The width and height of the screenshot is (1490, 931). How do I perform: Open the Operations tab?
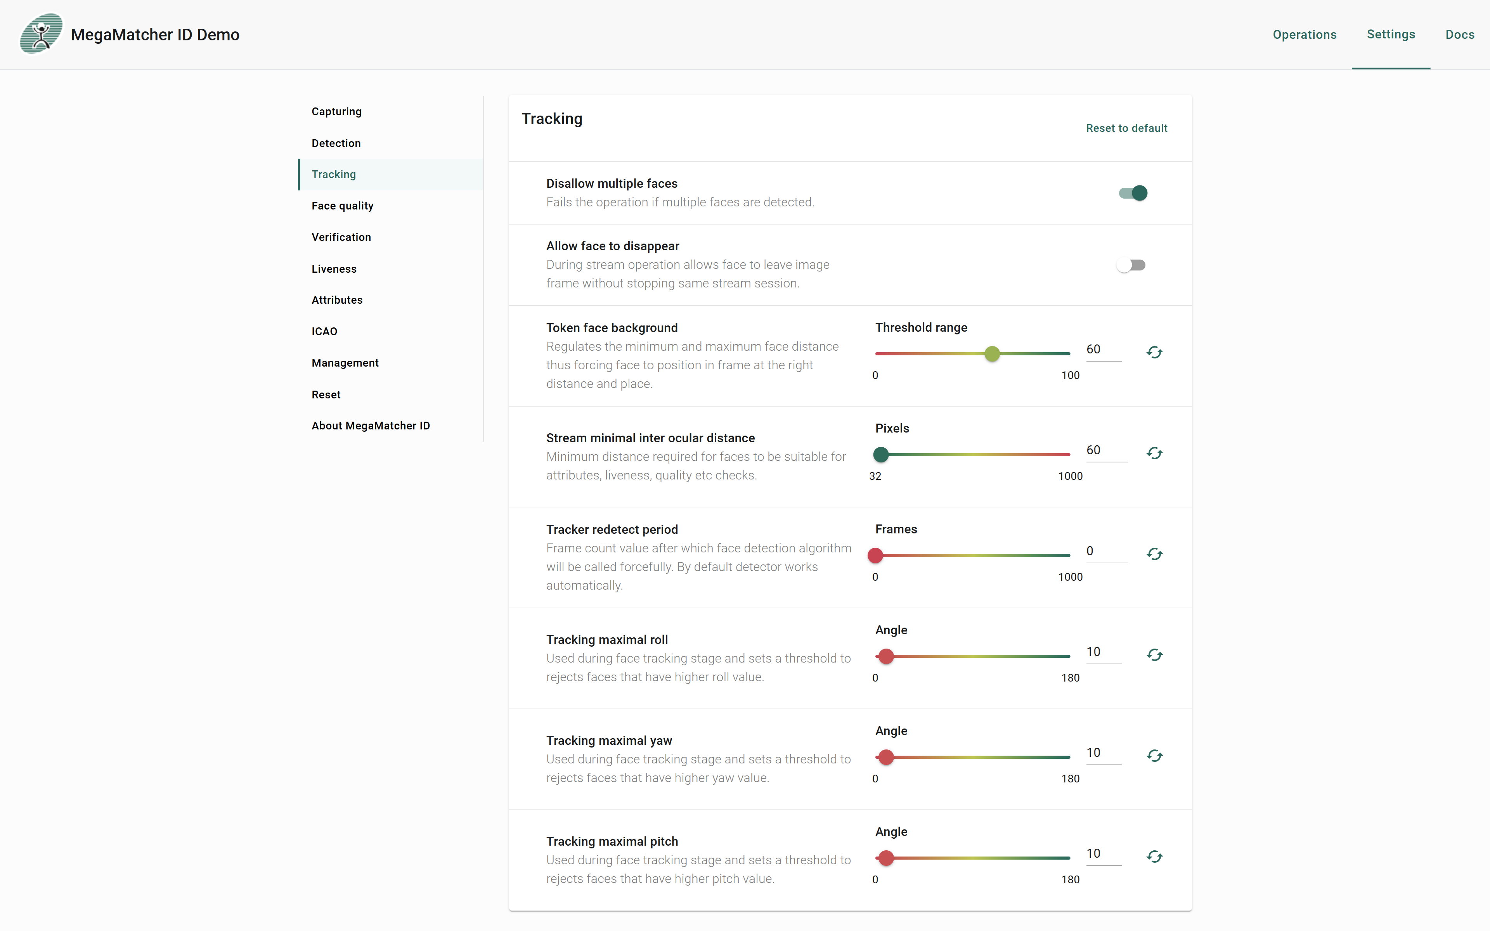click(1305, 35)
